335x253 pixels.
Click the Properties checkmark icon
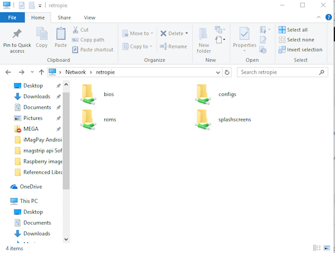point(245,33)
